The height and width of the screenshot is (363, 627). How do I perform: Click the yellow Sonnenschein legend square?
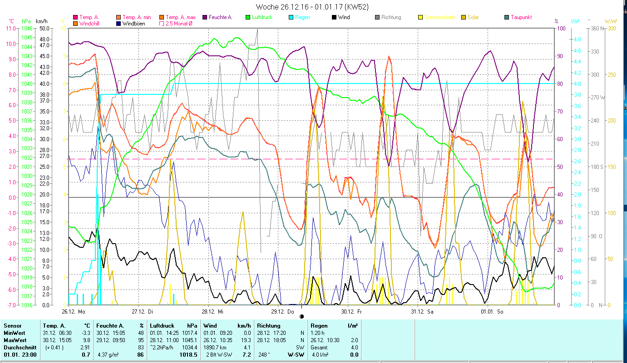[420, 18]
